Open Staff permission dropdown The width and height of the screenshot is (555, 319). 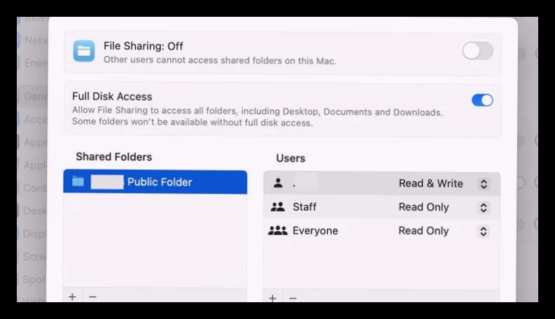[x=484, y=208]
